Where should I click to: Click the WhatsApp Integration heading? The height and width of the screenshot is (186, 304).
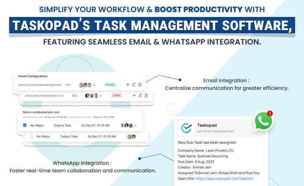click(x=82, y=163)
